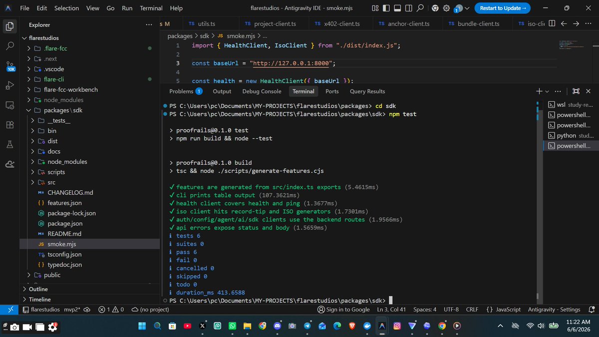Screen dimensions: 599x337
Task: Open the account avatar dropdown
Action: click(x=462, y=8)
